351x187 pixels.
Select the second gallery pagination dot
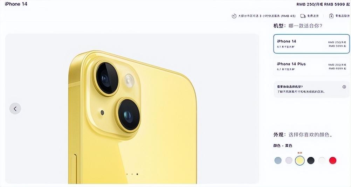tap(132, 174)
